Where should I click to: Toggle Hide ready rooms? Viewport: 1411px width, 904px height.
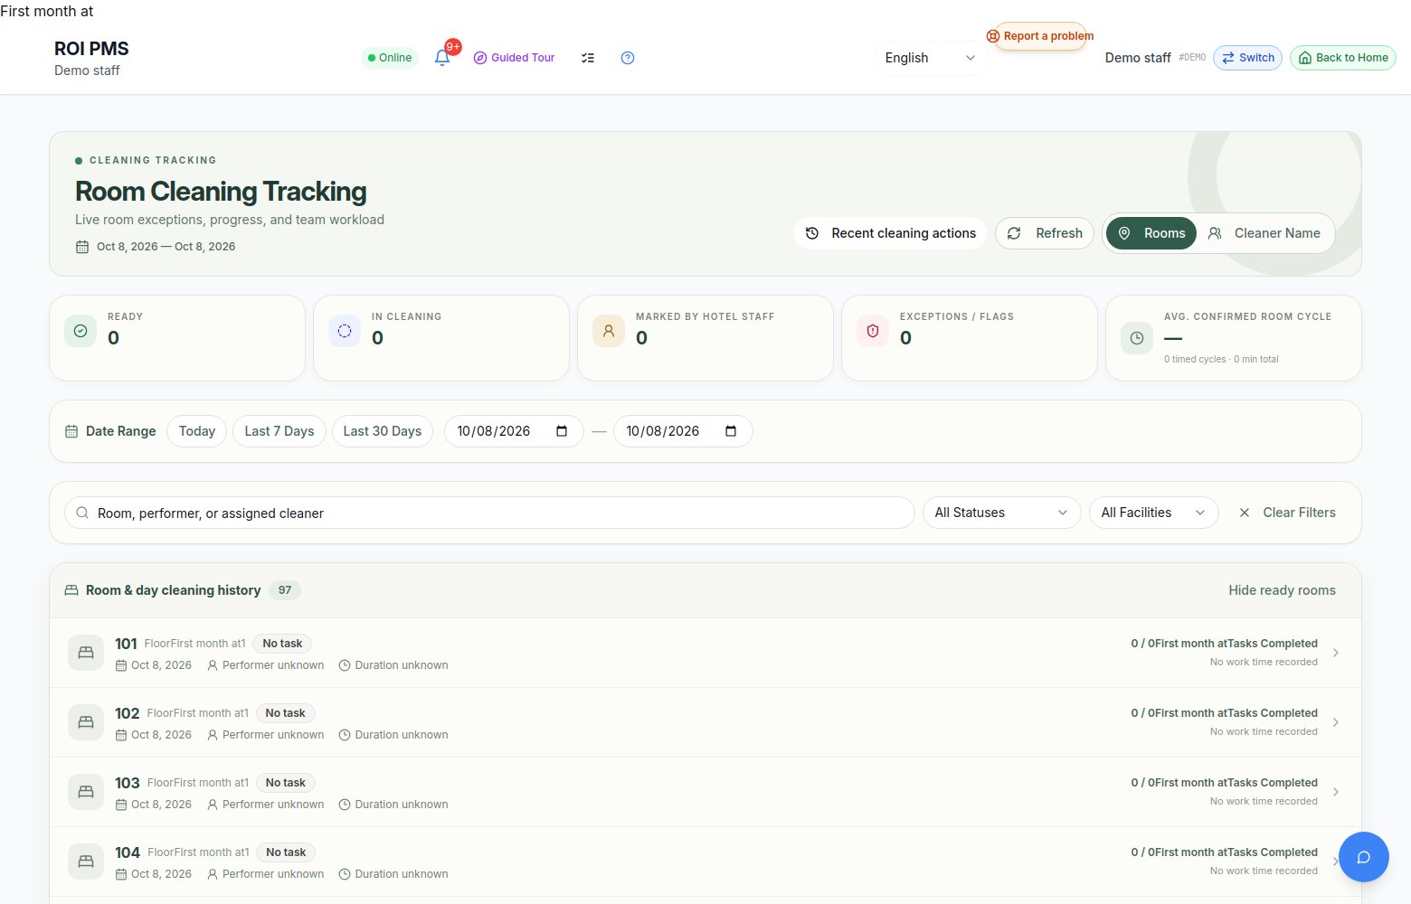point(1282,590)
